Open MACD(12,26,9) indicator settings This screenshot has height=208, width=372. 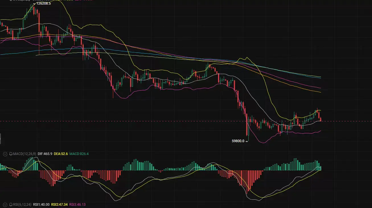24,154
